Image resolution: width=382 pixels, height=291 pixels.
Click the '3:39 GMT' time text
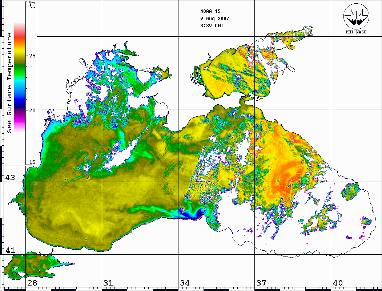[212, 26]
